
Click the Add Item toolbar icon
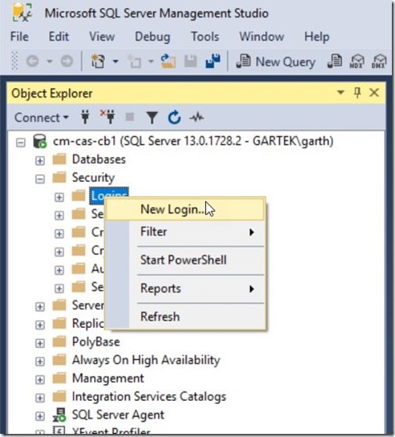click(135, 61)
